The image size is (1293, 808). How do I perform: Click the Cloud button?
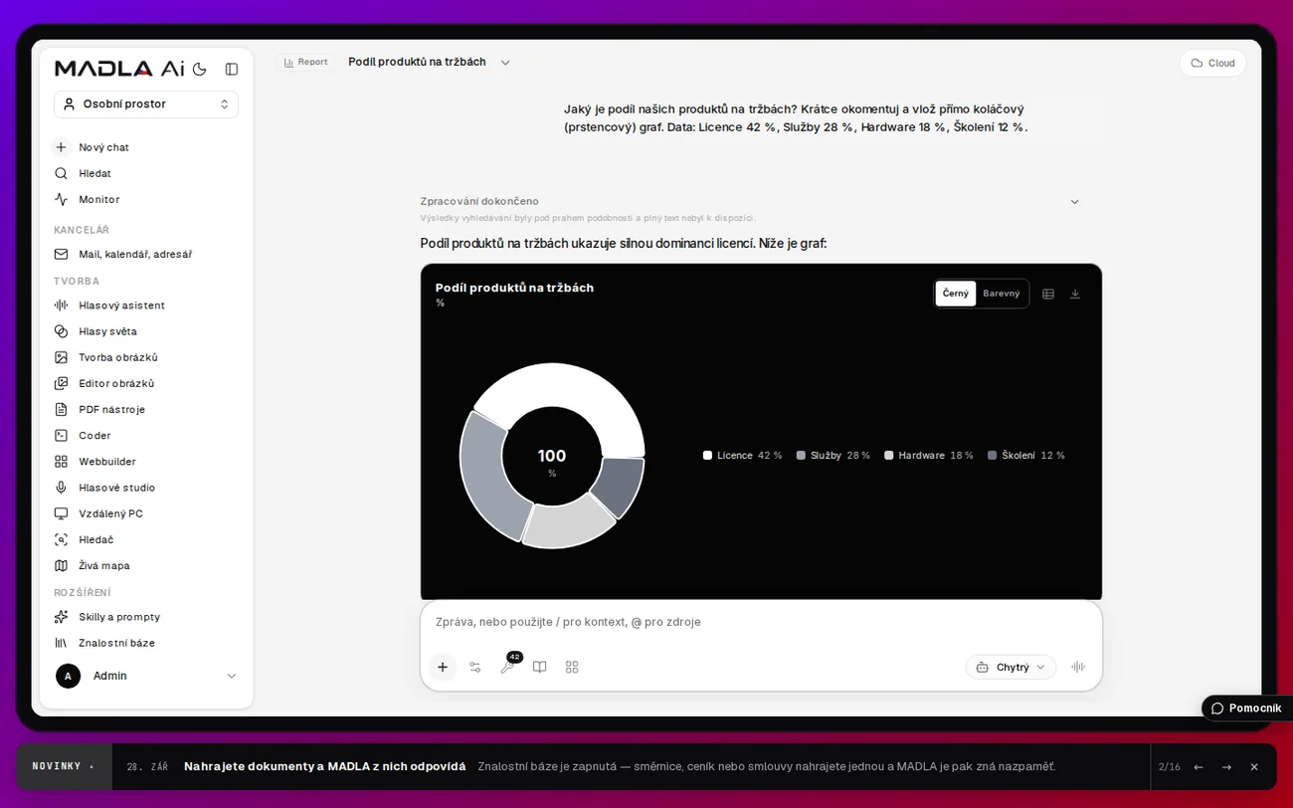tap(1213, 63)
